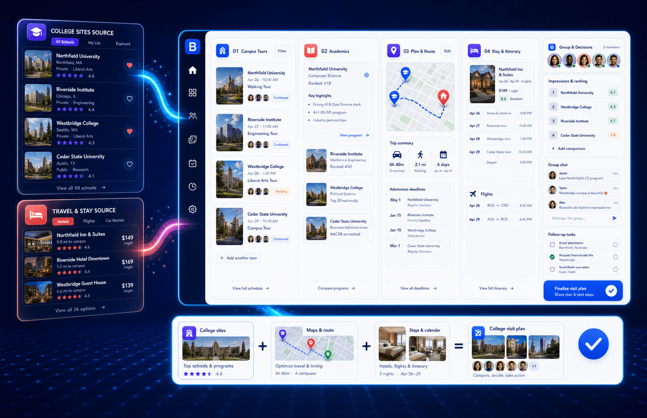647x418 pixels.
Task: Click the large blue checkmark circle
Action: [x=593, y=344]
